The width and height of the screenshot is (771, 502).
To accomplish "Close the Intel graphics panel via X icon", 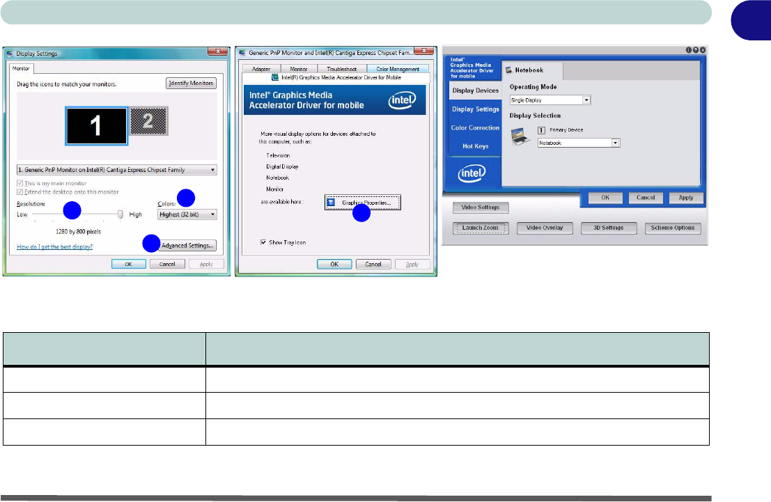I will (x=703, y=50).
